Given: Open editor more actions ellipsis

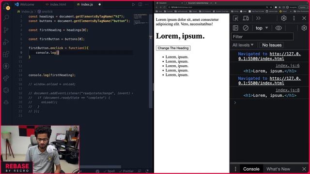Looking at the screenshot, I should click(x=146, y=4).
